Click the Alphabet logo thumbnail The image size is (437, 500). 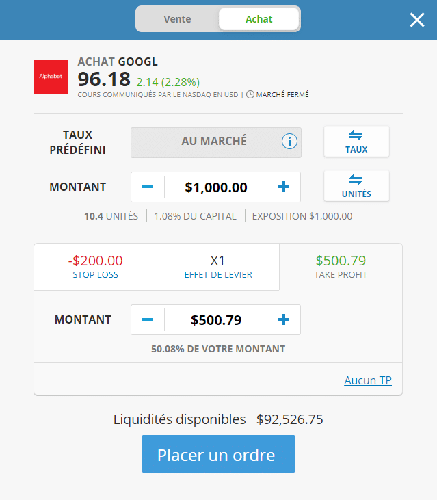pyautogui.click(x=51, y=77)
